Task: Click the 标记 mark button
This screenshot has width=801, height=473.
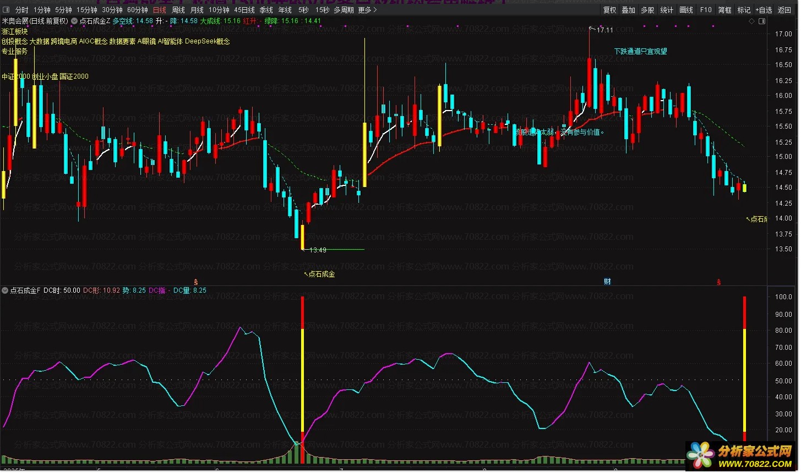Action: (x=744, y=10)
